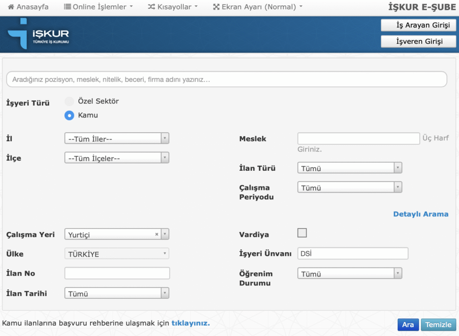The height and width of the screenshot is (336, 459).
Task: Click the expand icon beside Ekran Ayarı
Action: point(216,7)
